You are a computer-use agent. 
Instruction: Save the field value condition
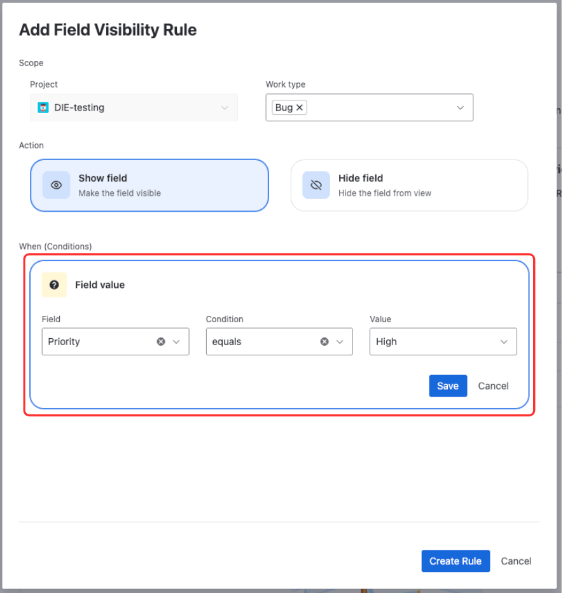tap(448, 386)
